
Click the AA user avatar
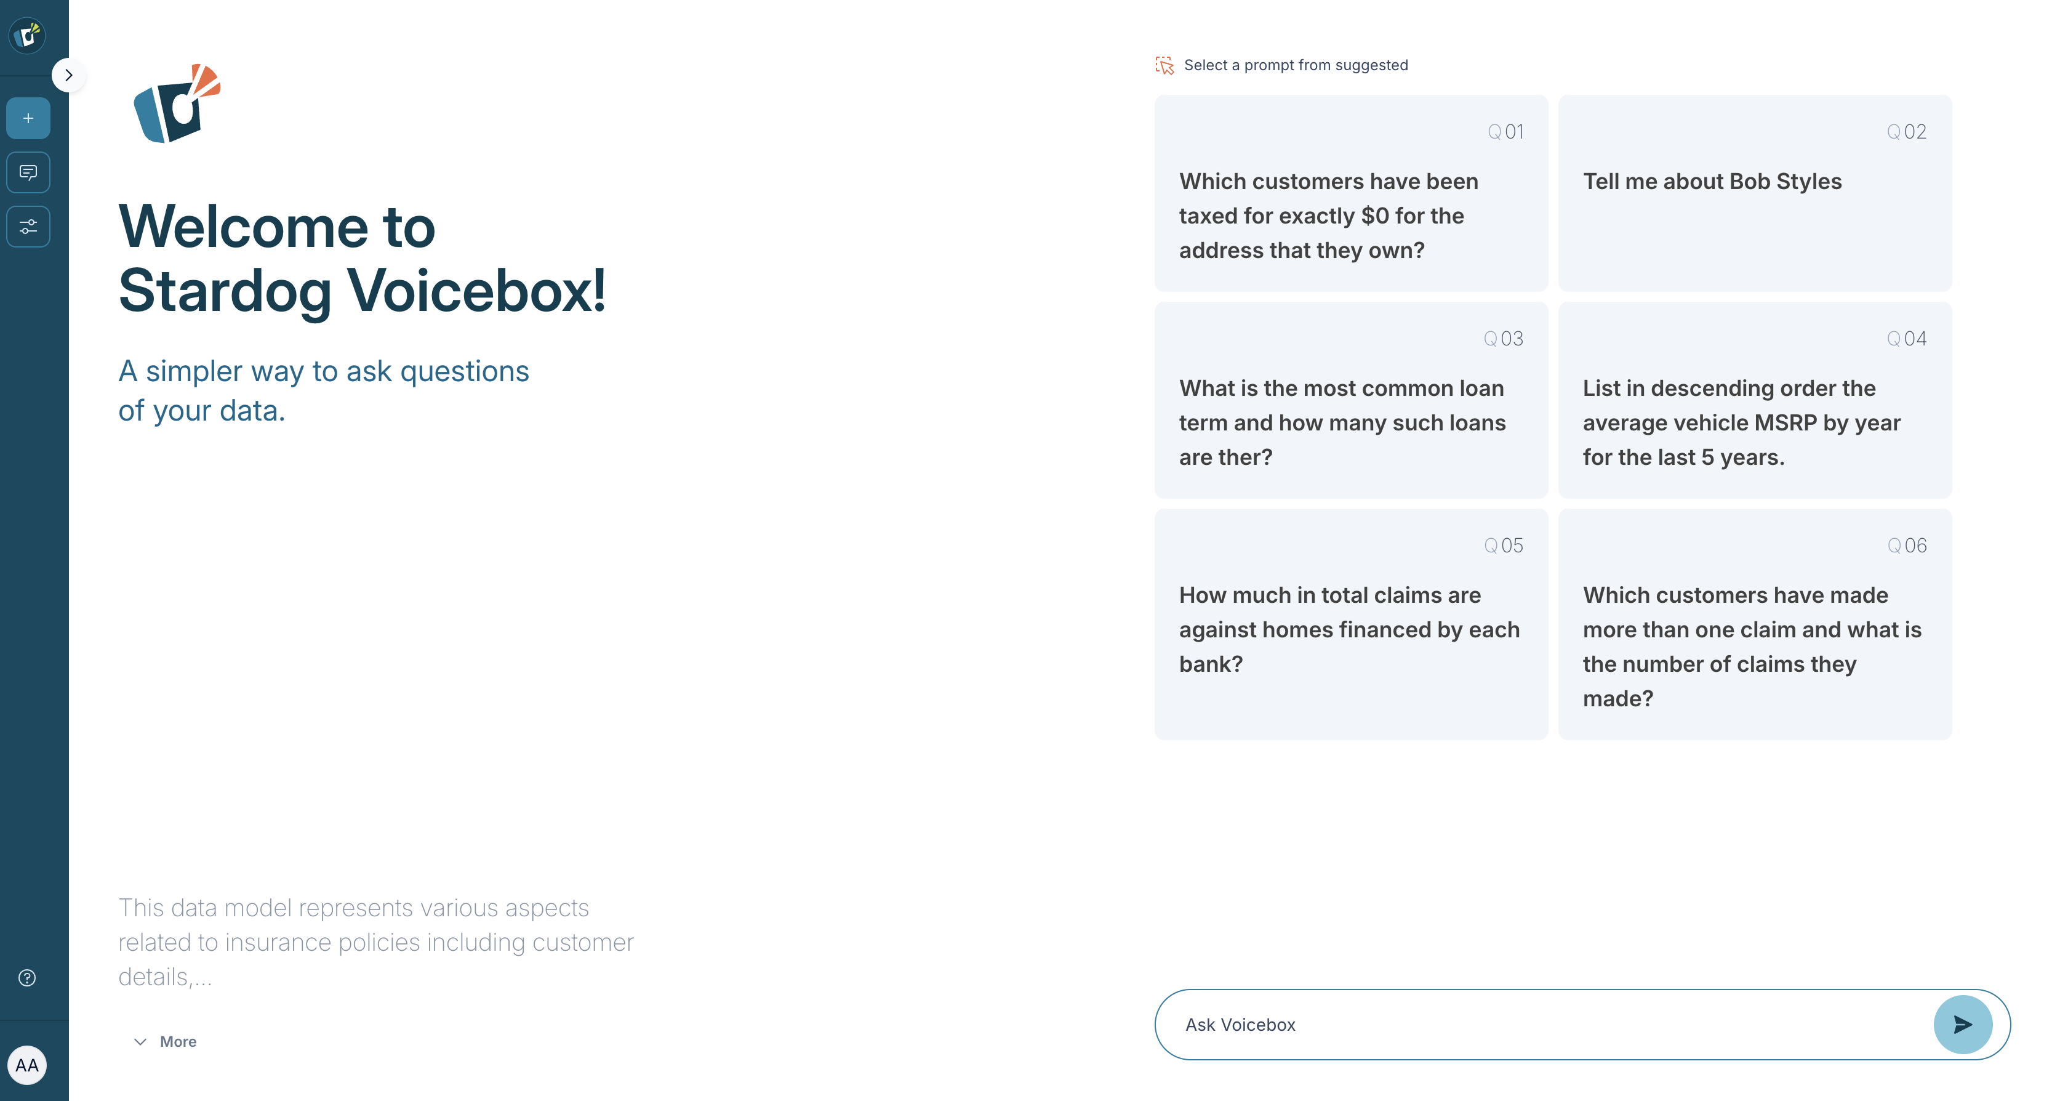(x=27, y=1065)
